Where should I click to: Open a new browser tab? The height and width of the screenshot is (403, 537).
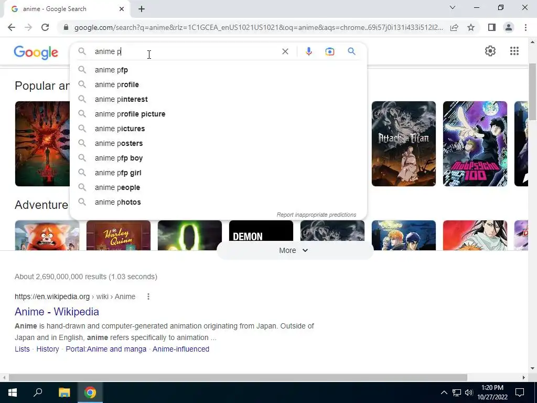[x=142, y=9]
